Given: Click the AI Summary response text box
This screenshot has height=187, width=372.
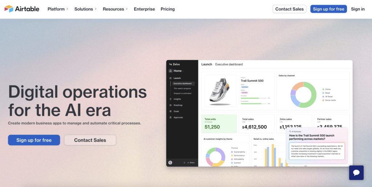Looking at the screenshot, I should (317, 151).
